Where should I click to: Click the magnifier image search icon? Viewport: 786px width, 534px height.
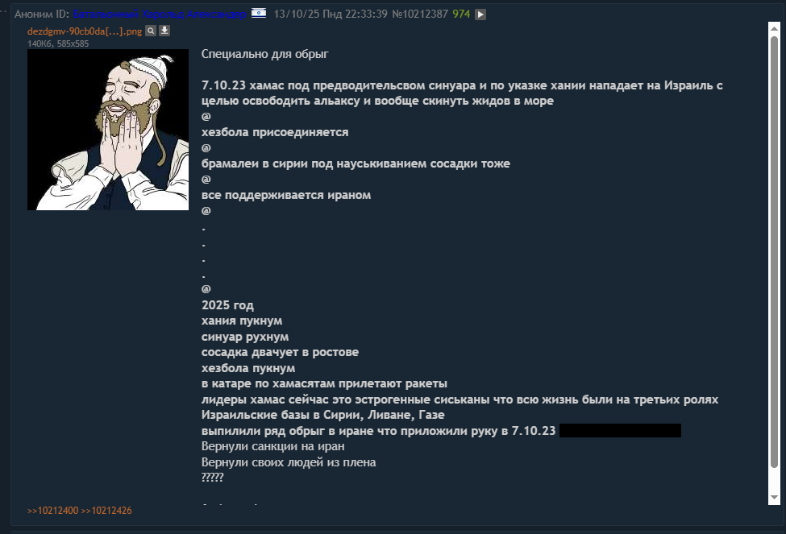[151, 31]
